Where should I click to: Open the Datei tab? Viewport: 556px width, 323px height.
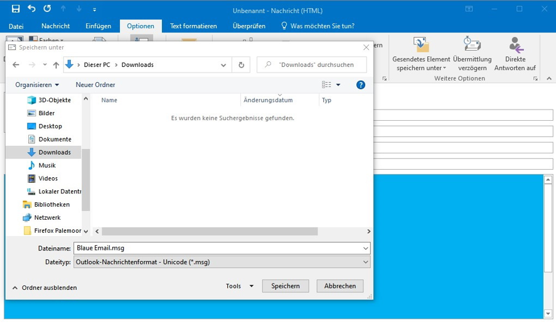point(16,26)
